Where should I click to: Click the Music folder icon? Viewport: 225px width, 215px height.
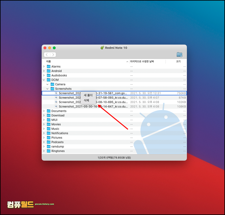tap(49, 129)
